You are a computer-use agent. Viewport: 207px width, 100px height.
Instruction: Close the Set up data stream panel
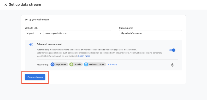pos(6,5)
